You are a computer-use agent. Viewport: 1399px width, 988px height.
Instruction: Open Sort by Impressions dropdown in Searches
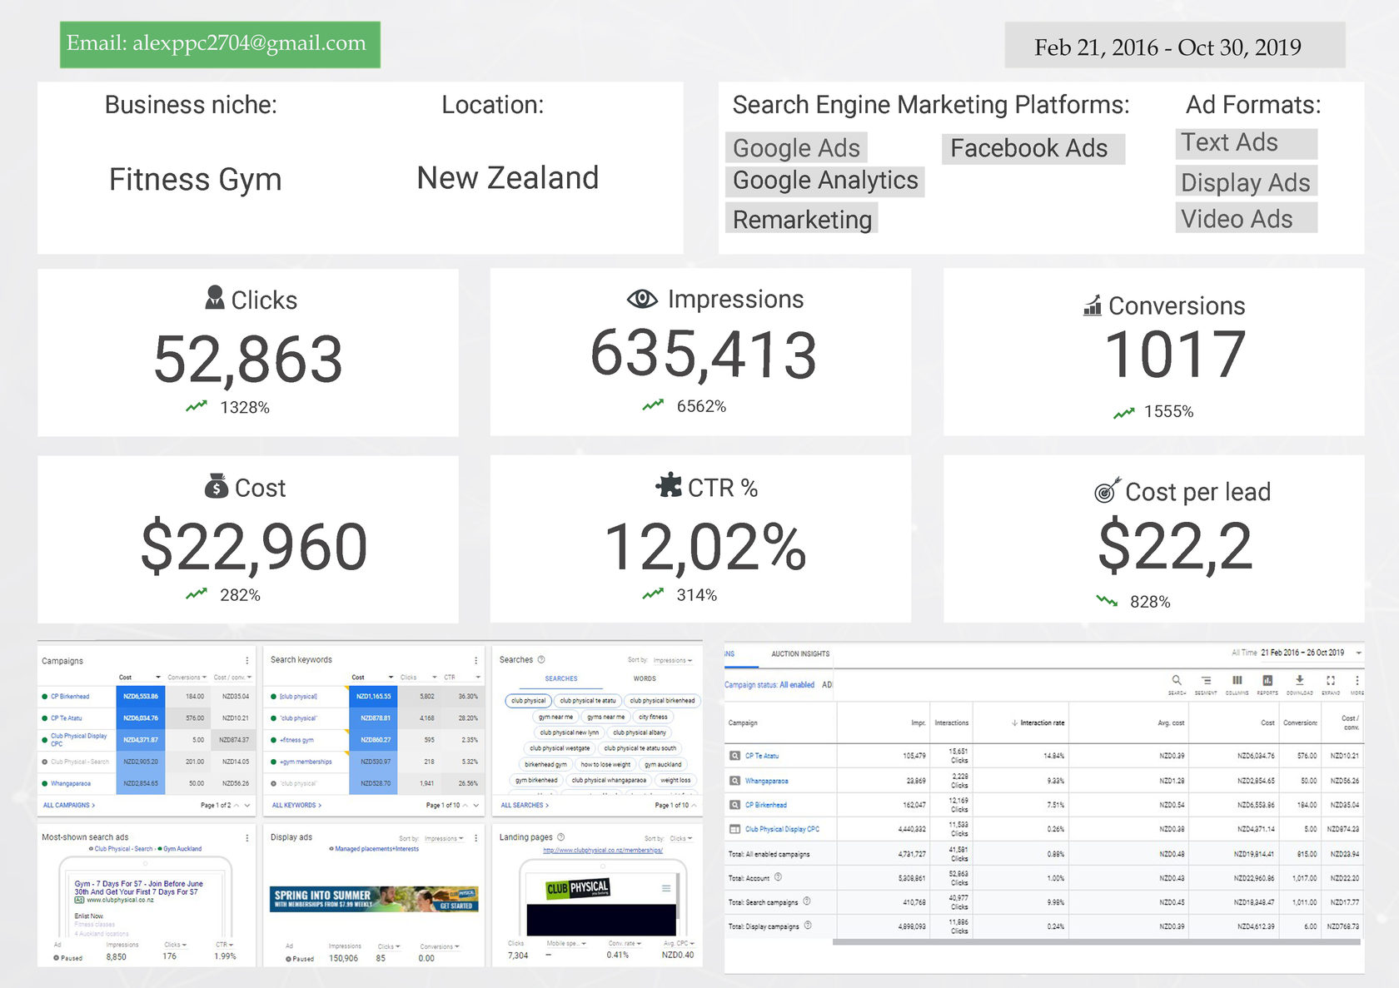pos(672,660)
